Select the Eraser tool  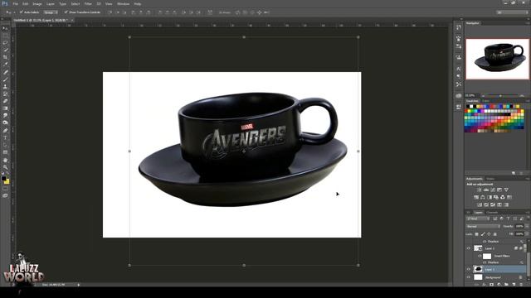[5, 101]
